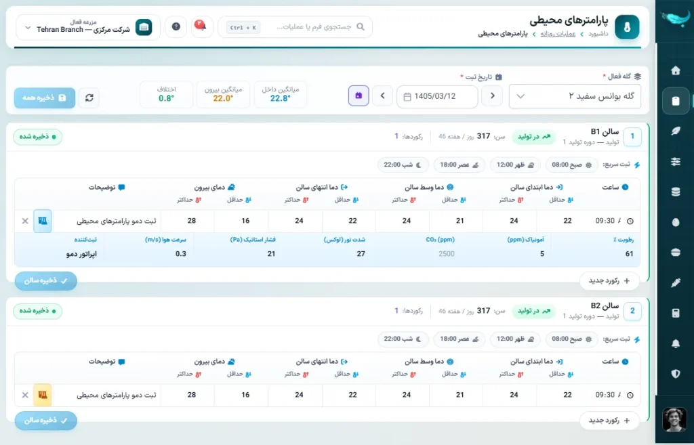This screenshot has width=694, height=445.
Task: Click the اختلاف 0.8° card
Action: tap(167, 94)
